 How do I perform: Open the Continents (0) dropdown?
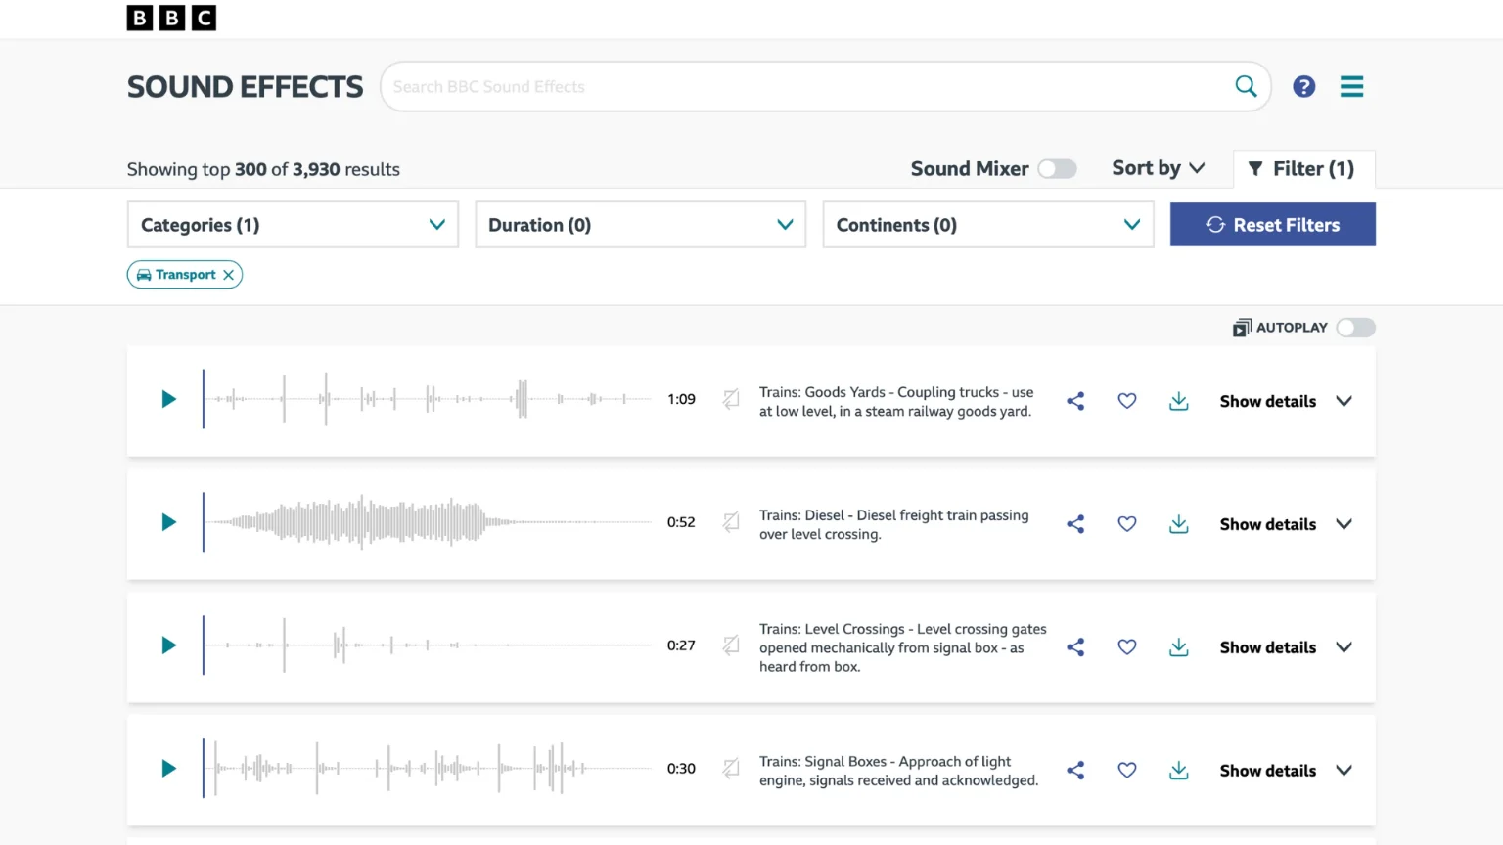987,225
